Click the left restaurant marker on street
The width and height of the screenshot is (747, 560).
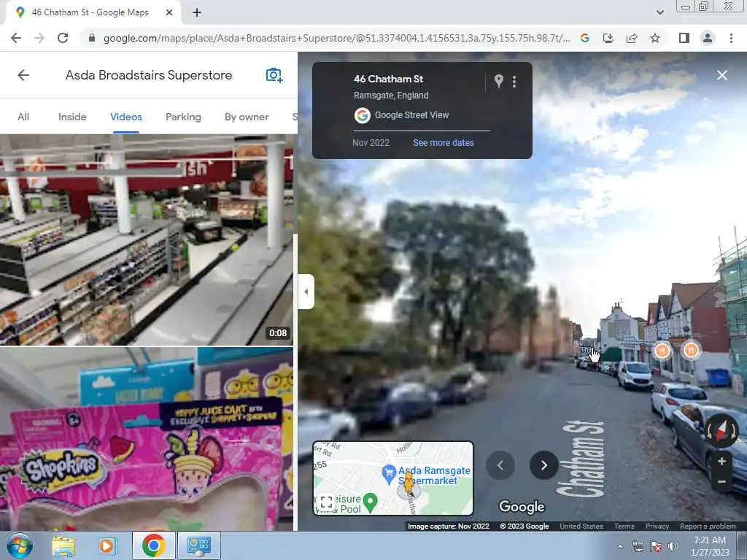662,351
